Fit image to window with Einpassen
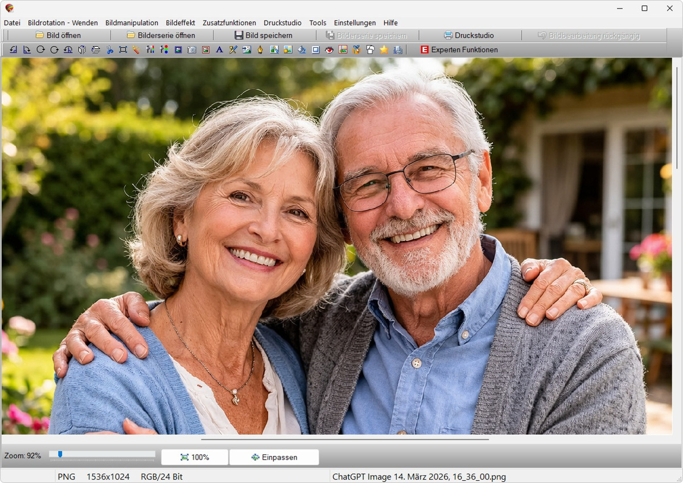The width and height of the screenshot is (683, 483). click(274, 457)
